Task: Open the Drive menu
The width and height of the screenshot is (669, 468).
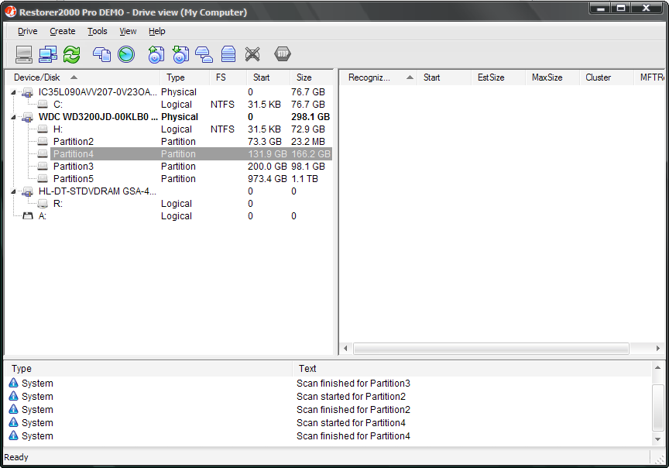Action: tap(27, 31)
